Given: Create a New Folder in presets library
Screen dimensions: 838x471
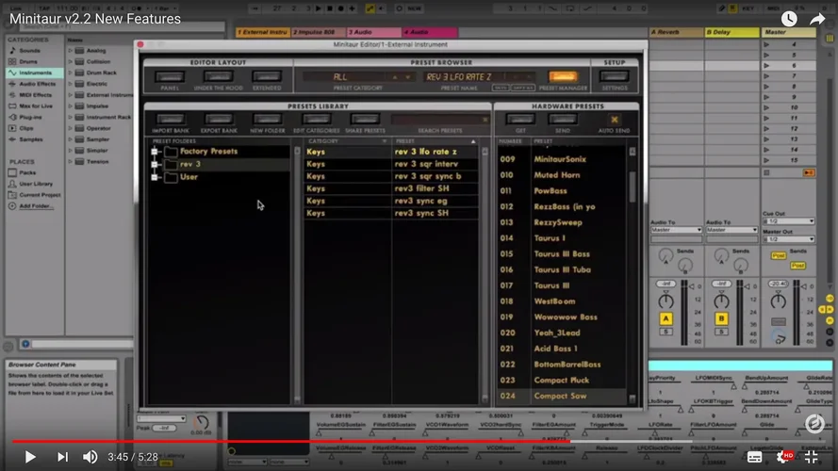Looking at the screenshot, I should coord(267,119).
